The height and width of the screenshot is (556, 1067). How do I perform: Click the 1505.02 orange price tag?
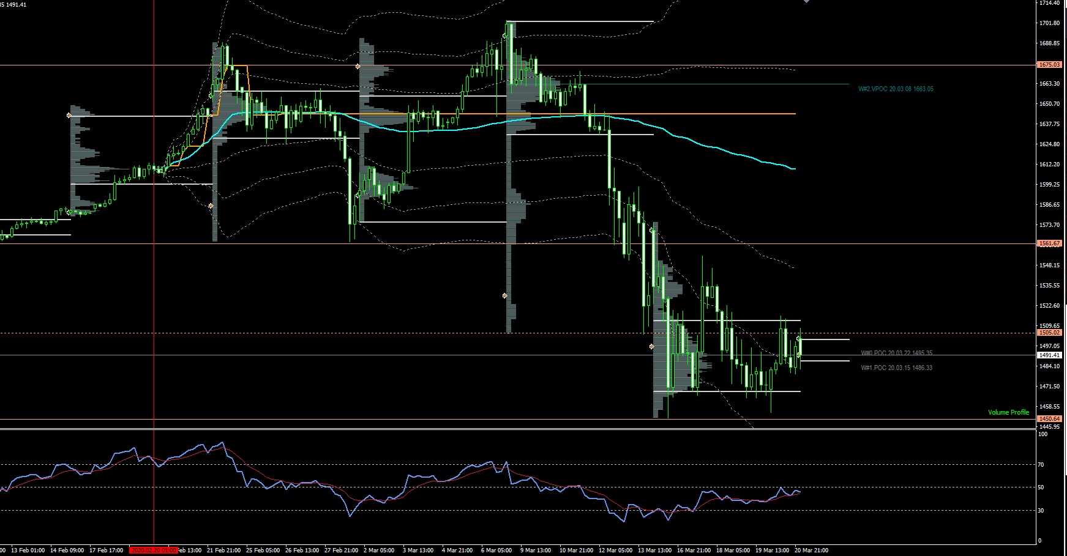[1049, 333]
